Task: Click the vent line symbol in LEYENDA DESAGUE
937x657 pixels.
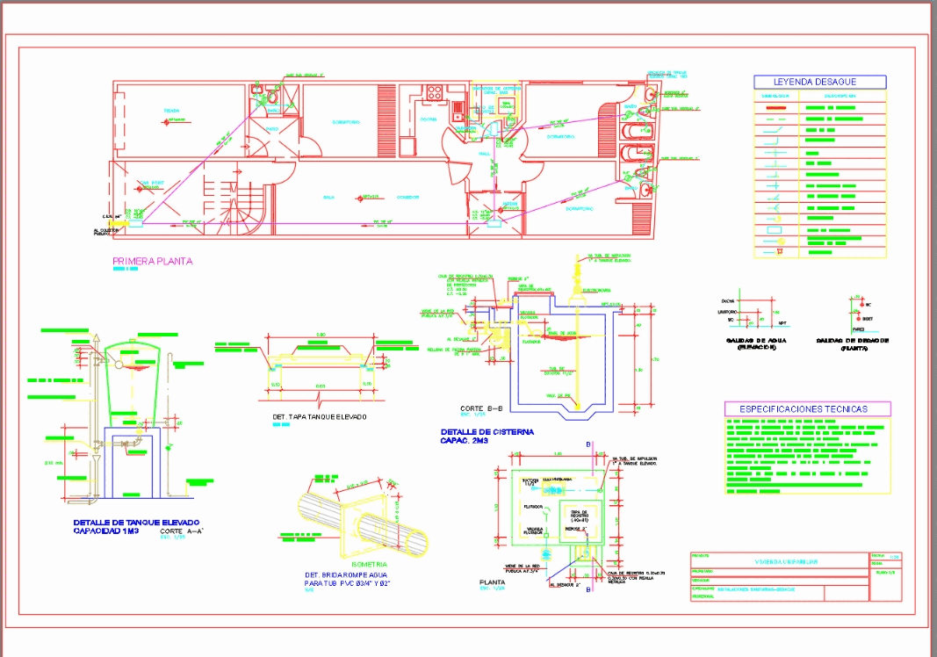Action: pyautogui.click(x=775, y=119)
